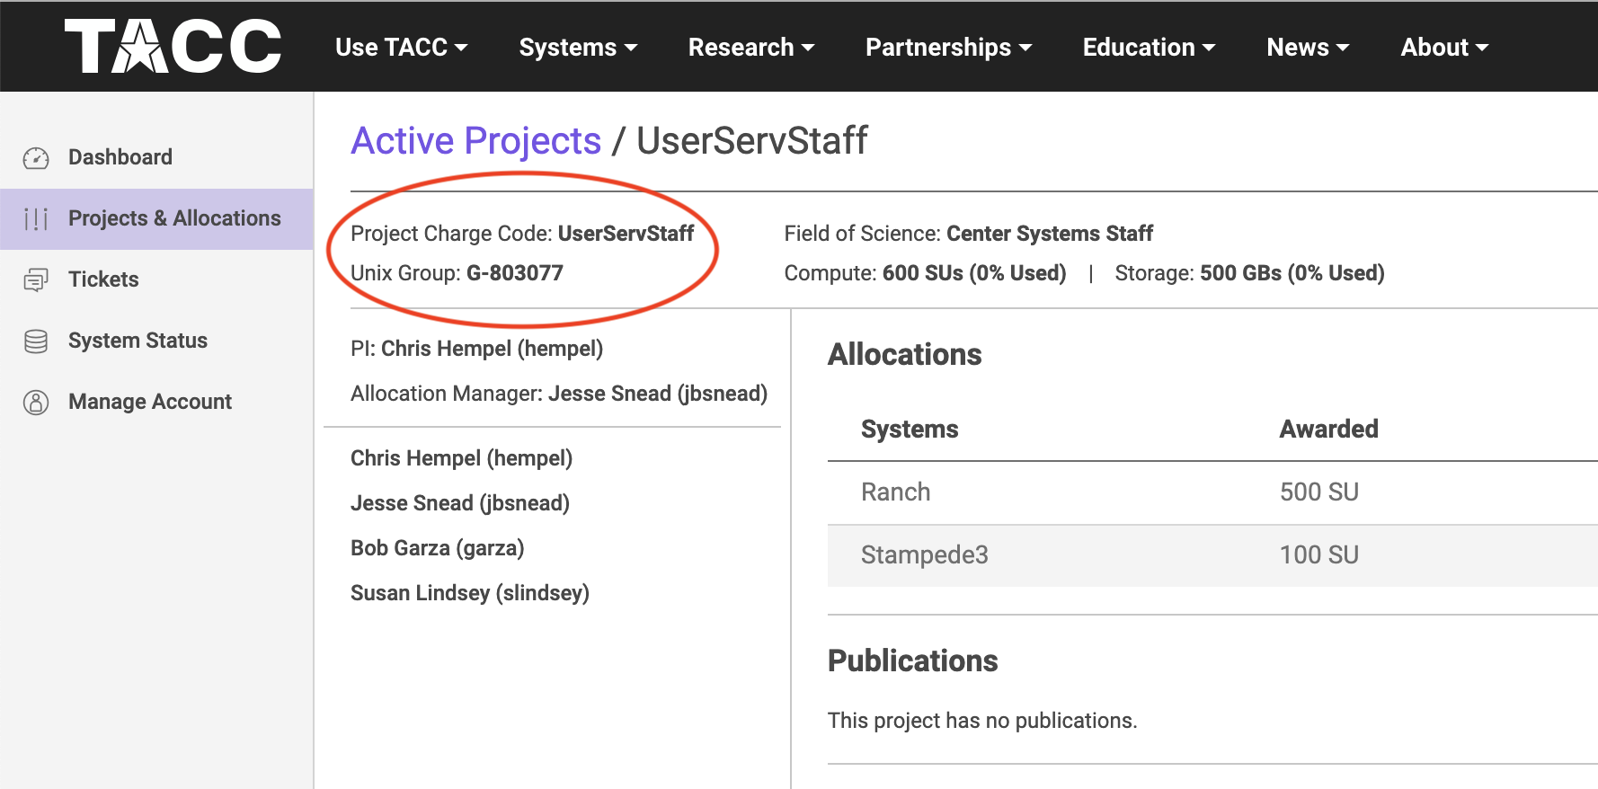
Task: Go to Manage Account
Action: [150, 402]
